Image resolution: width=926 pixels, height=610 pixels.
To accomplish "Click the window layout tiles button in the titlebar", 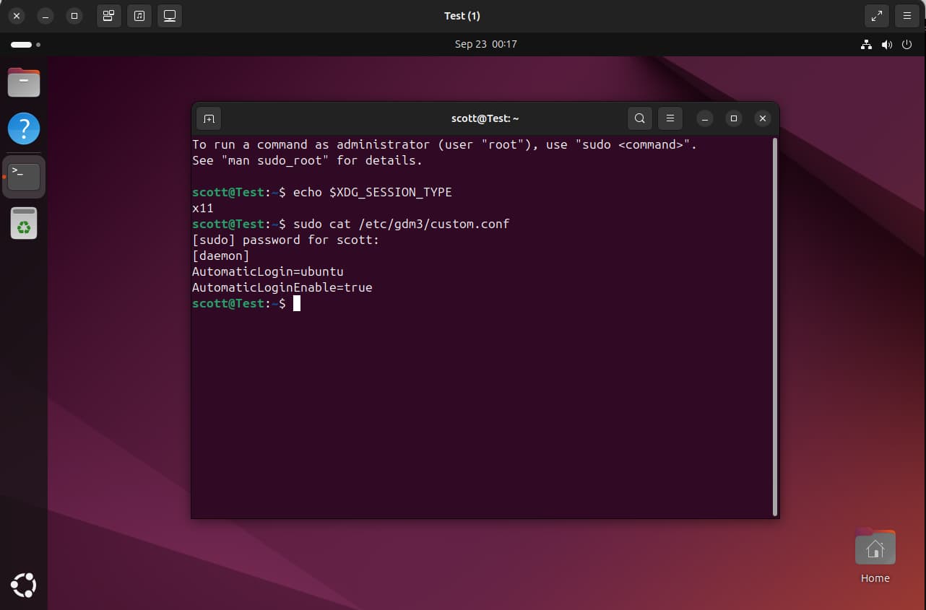I will click(108, 16).
